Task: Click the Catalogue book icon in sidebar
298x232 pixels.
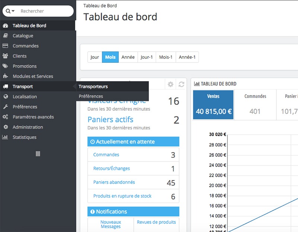Action: pos(5,36)
